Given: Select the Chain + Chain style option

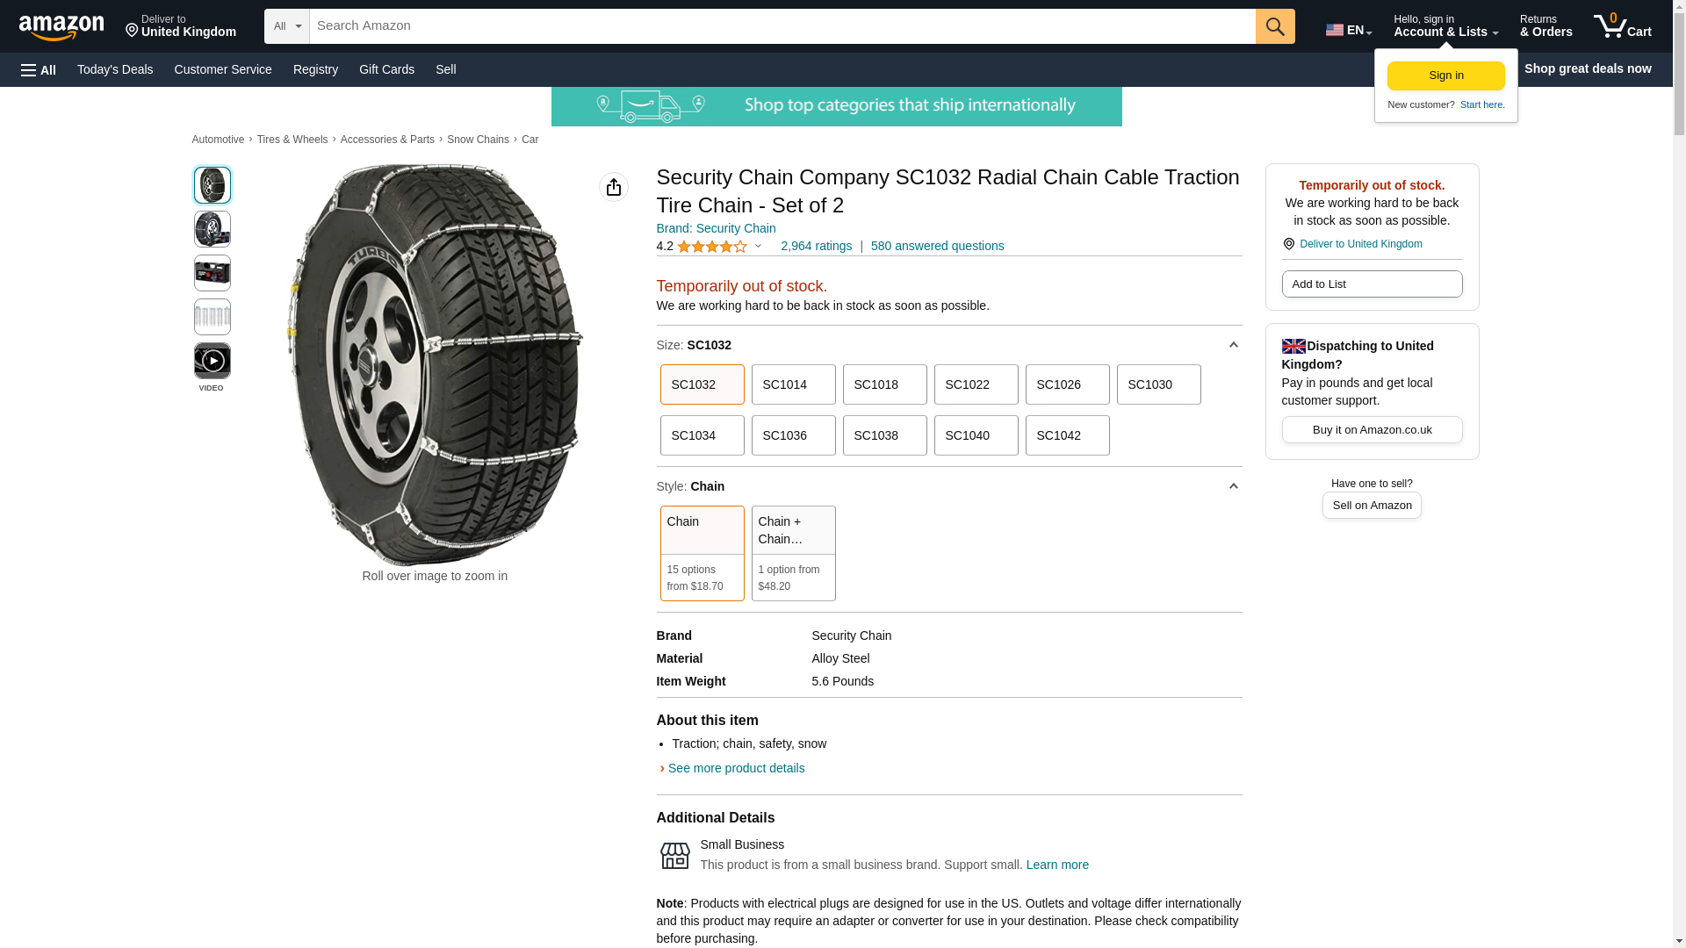Looking at the screenshot, I should coord(792,552).
